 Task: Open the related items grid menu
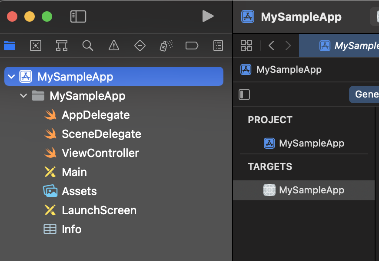coord(246,46)
